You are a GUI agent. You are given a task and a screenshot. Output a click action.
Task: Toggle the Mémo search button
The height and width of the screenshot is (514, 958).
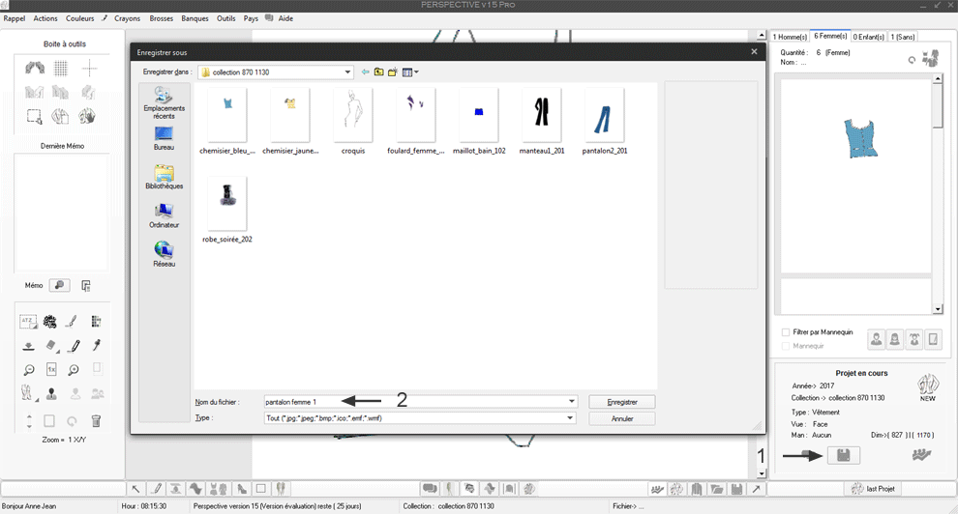(59, 285)
